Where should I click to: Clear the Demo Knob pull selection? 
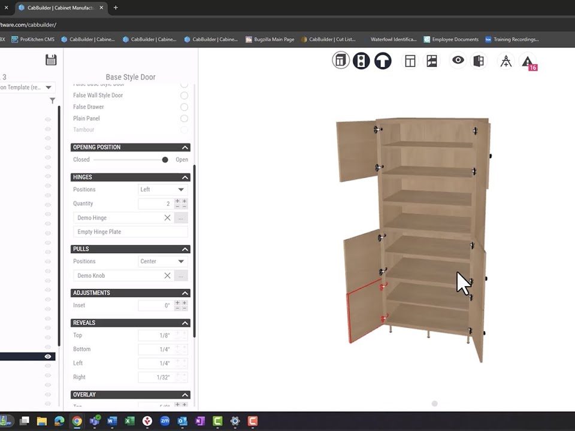coord(168,275)
